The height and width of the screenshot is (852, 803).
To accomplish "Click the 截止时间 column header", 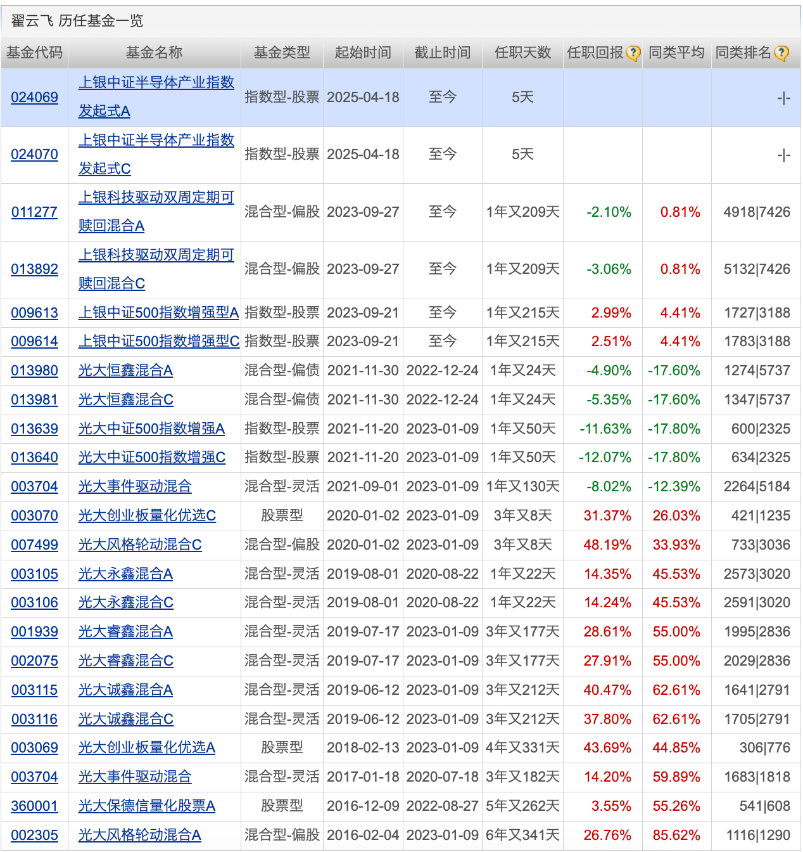I will pyautogui.click(x=443, y=53).
